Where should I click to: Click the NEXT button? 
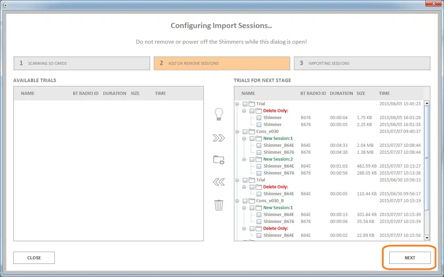[410, 258]
